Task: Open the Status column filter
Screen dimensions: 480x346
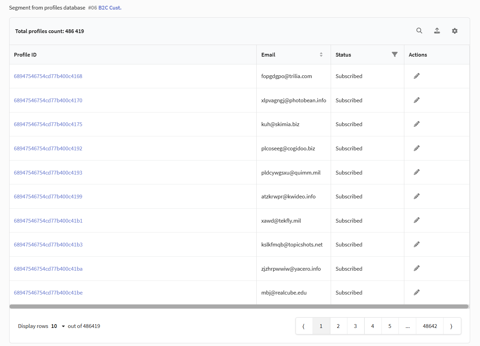Action: tap(395, 55)
